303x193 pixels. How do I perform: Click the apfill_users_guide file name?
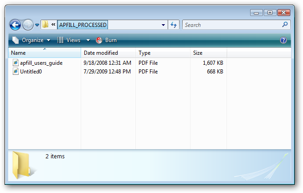pos(41,63)
